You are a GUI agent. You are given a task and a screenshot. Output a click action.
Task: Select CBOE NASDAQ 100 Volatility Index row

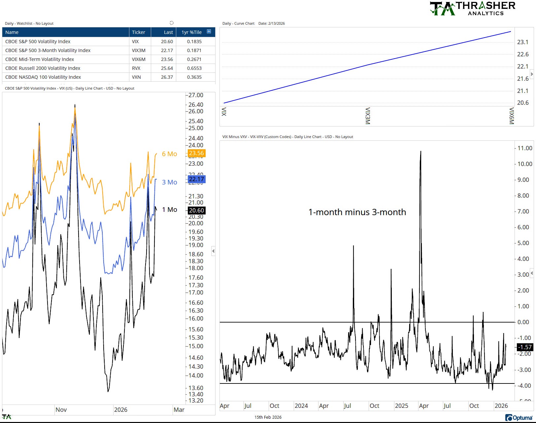tap(109, 77)
